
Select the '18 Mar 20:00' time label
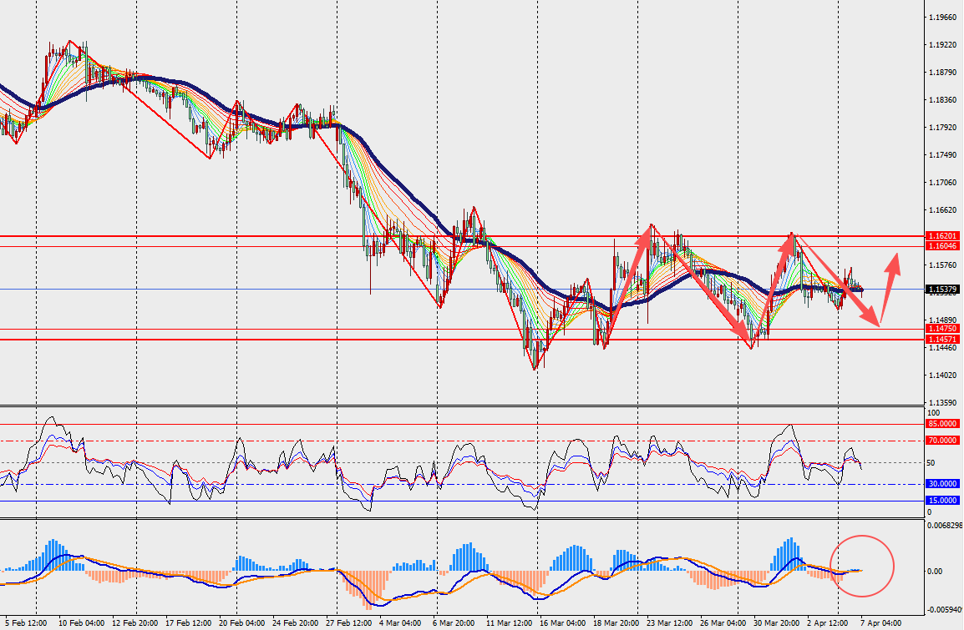point(616,622)
